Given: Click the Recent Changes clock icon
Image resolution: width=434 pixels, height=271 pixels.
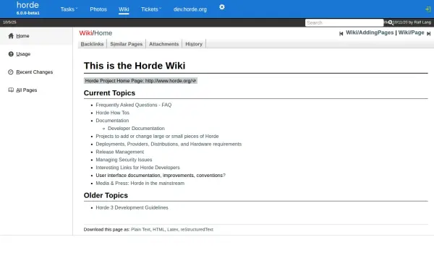Looking at the screenshot, I should click(11, 72).
